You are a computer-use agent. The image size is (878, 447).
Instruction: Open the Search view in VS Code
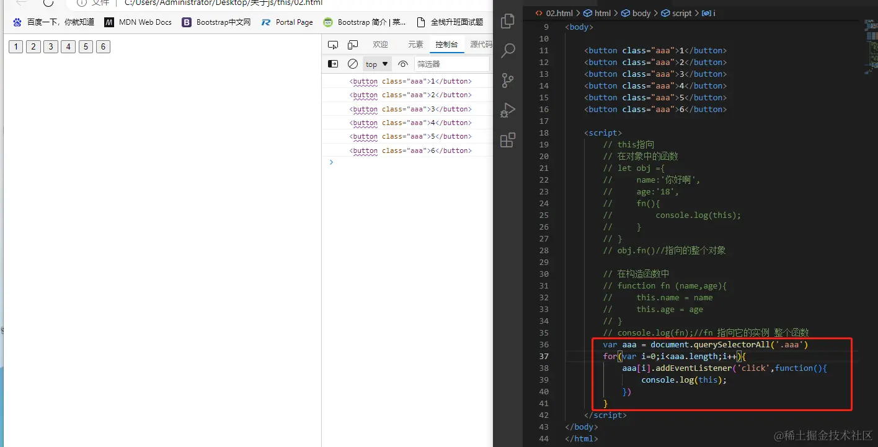tap(508, 50)
